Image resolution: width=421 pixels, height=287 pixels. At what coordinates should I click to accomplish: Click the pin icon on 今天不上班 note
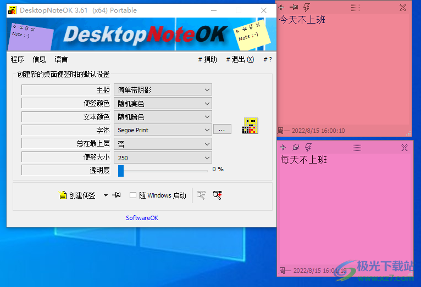[x=293, y=7]
